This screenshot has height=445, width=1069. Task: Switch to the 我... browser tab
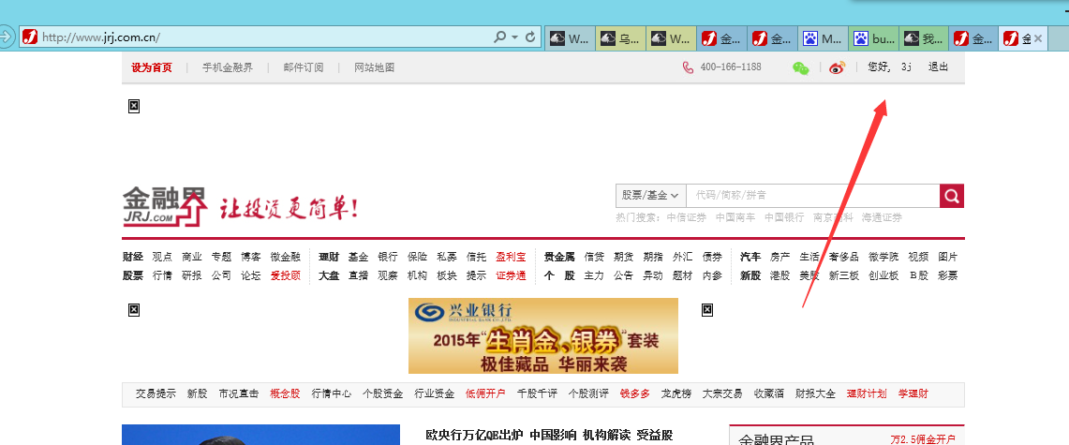(x=924, y=38)
